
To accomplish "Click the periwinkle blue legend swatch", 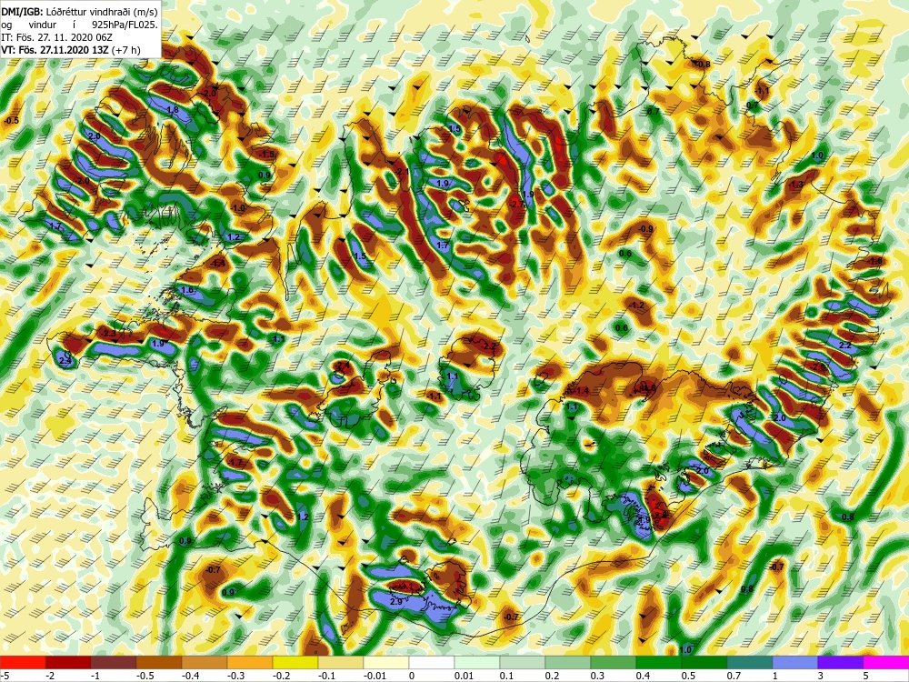I will pos(794,662).
